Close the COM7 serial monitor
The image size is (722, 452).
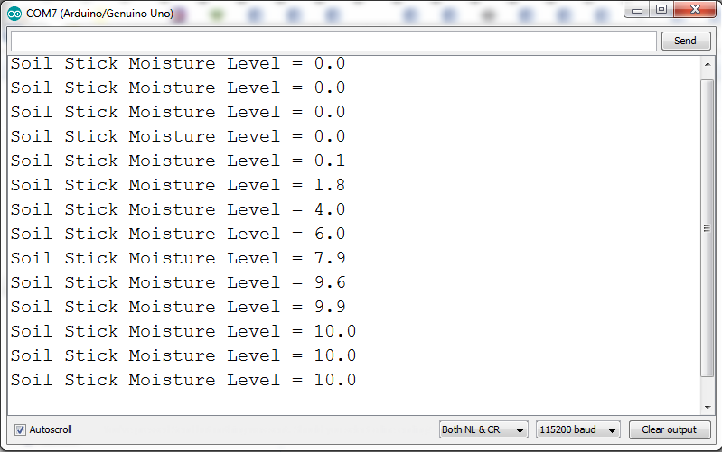click(x=694, y=10)
